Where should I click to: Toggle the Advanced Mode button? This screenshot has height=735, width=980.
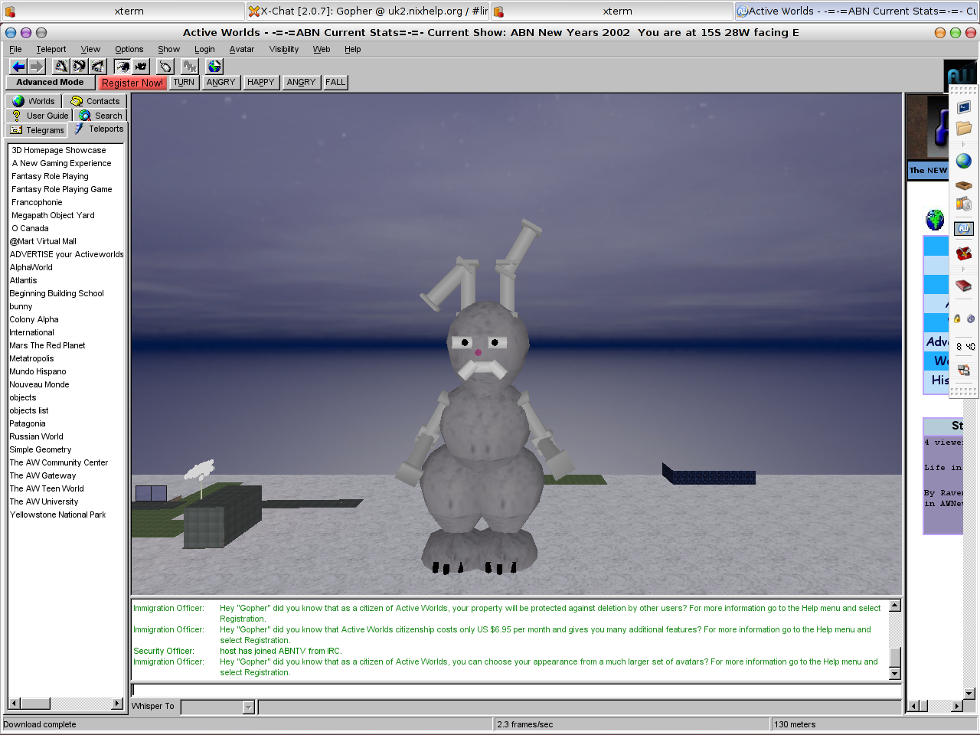(50, 82)
